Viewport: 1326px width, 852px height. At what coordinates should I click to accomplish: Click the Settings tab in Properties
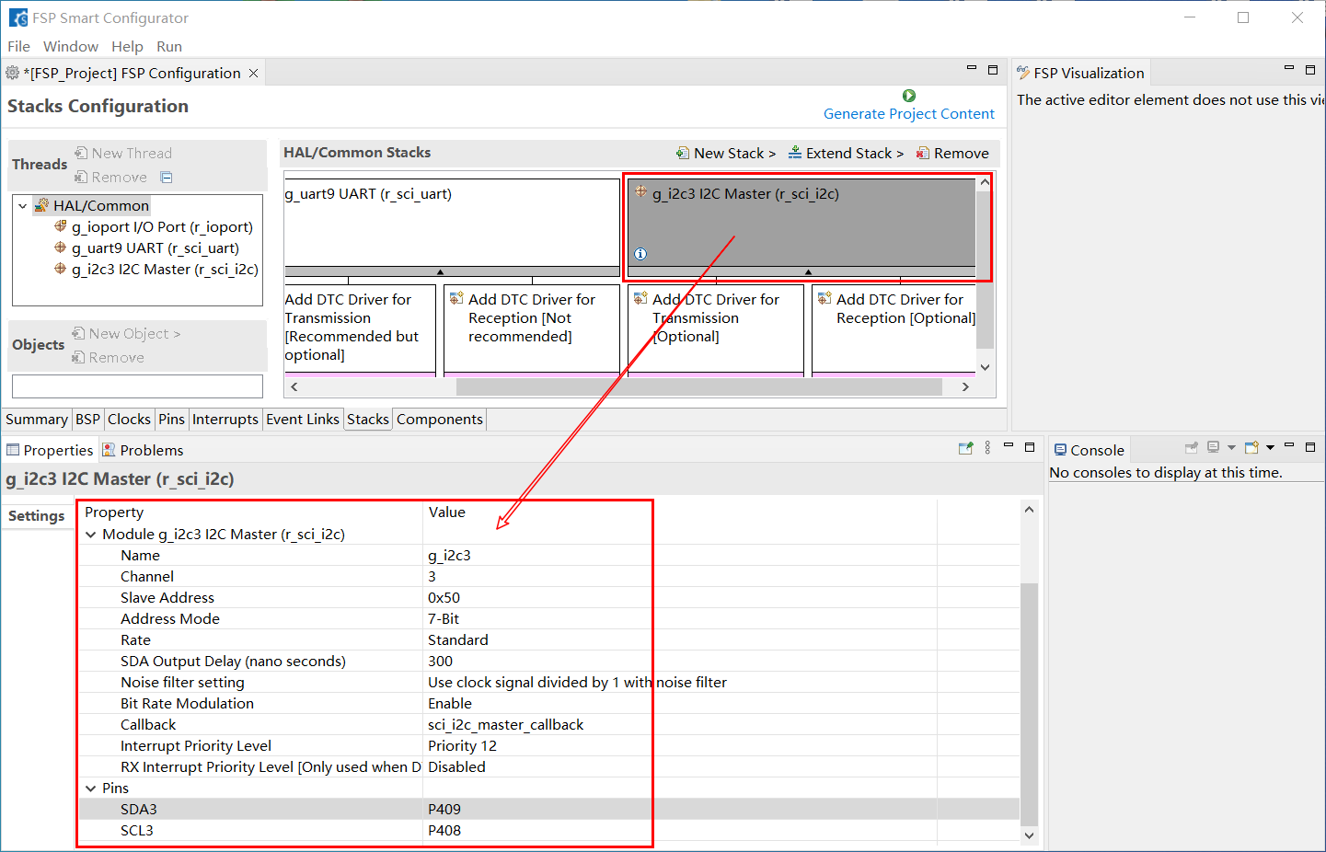[x=37, y=515]
